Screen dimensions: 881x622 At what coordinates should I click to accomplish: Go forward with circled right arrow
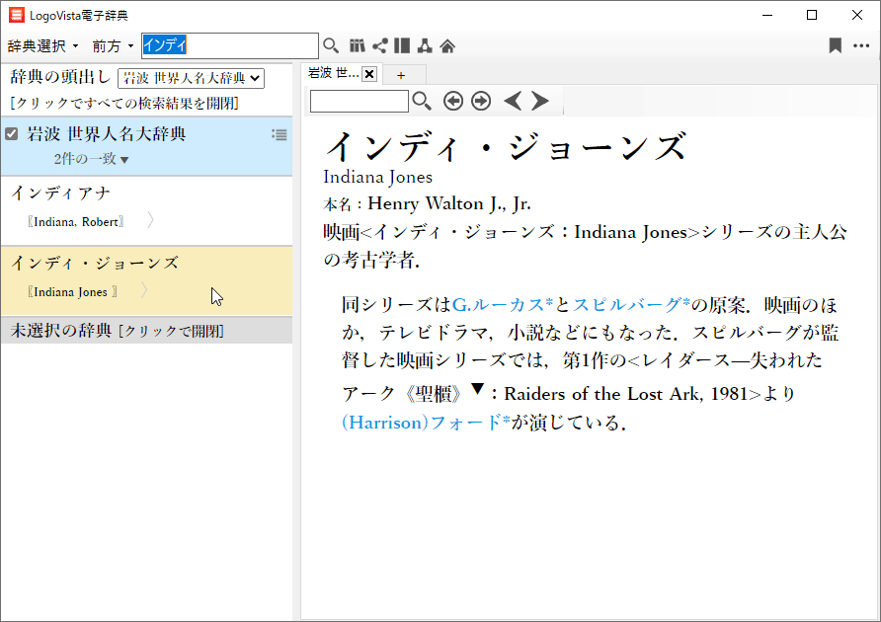click(x=481, y=101)
